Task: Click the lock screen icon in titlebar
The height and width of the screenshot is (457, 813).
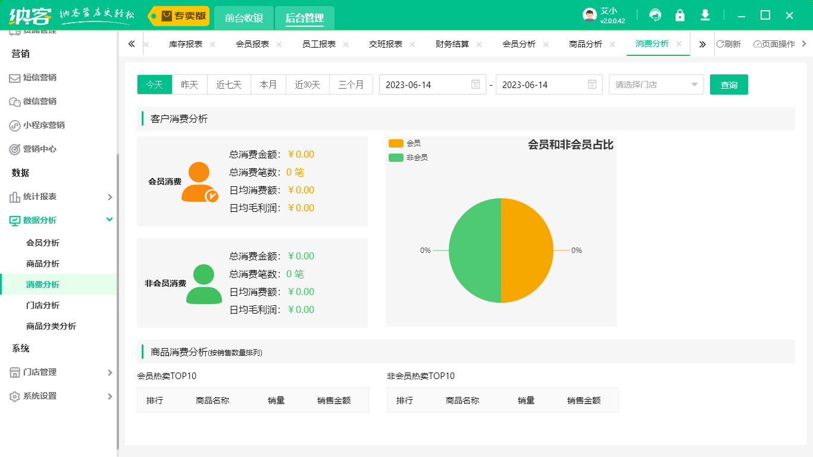Action: coord(680,15)
